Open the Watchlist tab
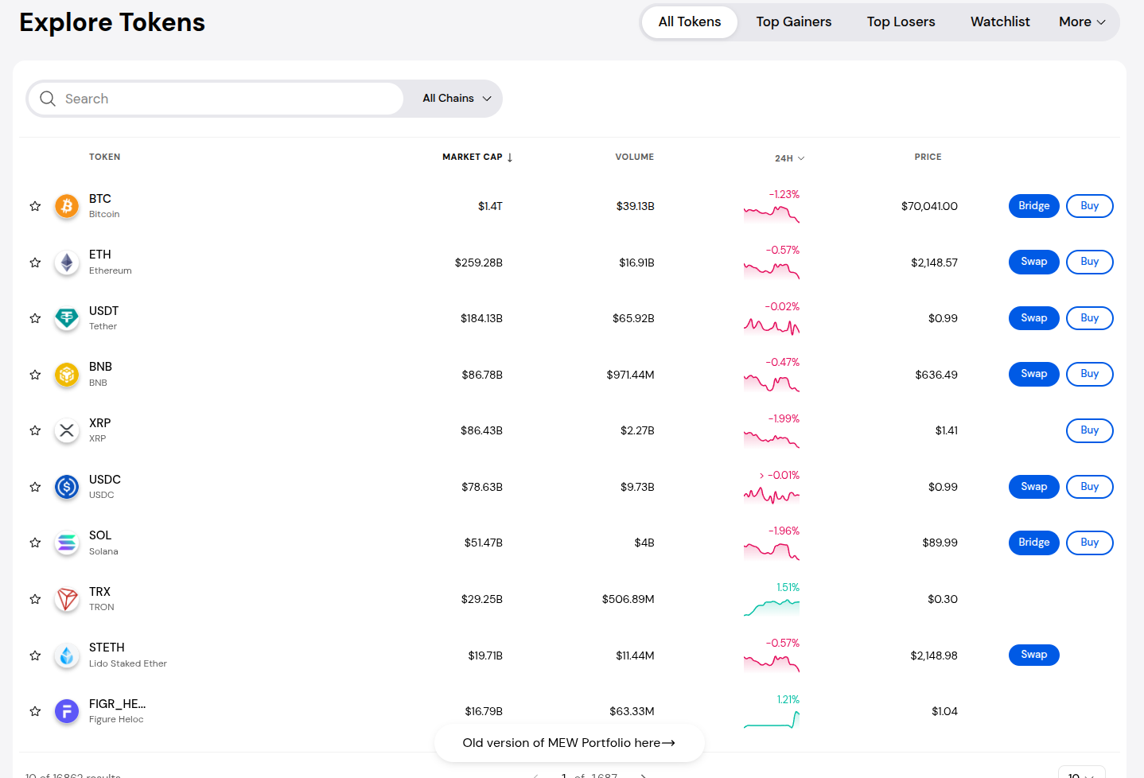1144x778 pixels. coord(1000,22)
